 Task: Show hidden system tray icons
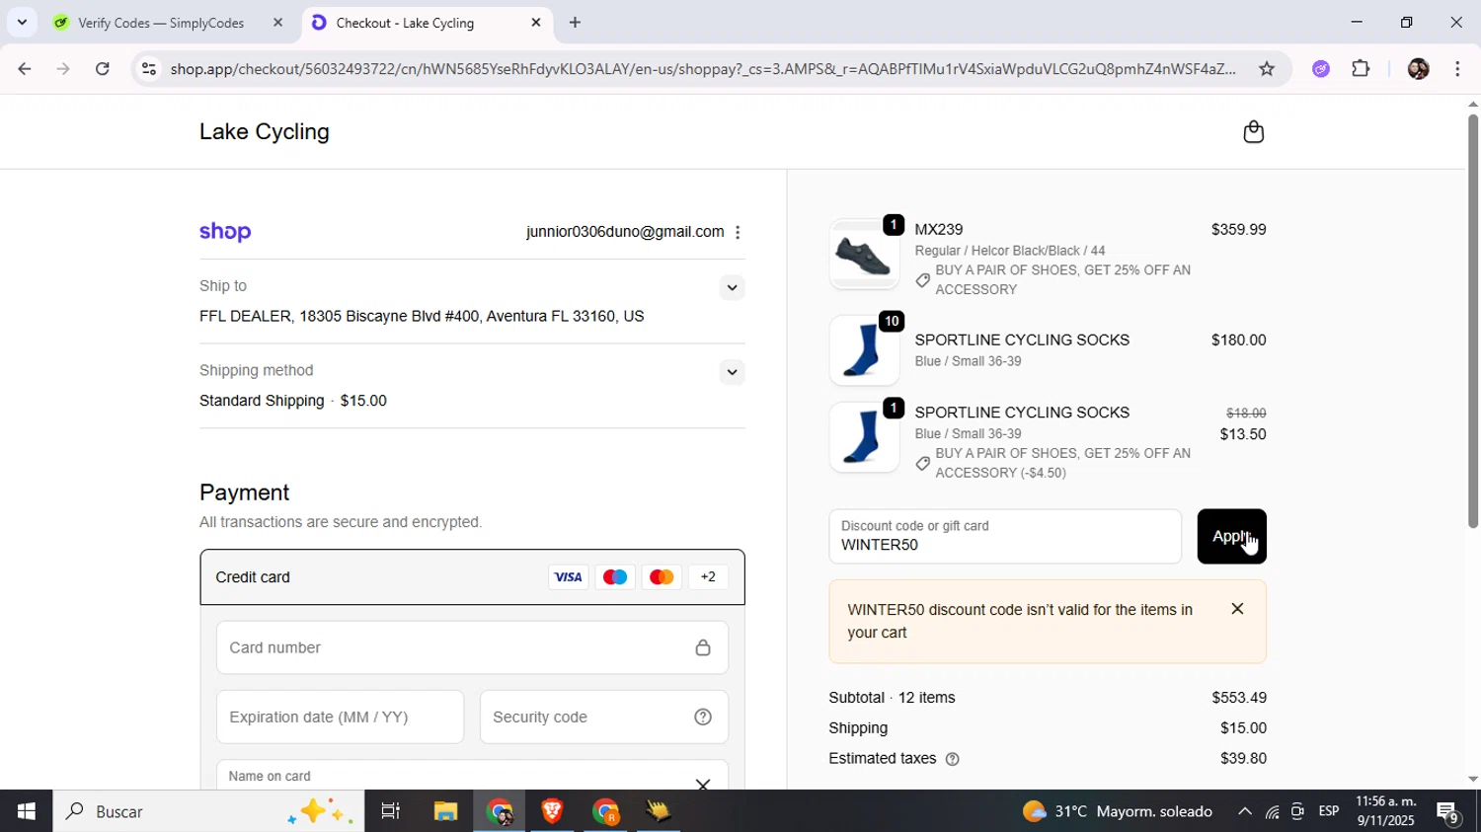(x=1244, y=811)
